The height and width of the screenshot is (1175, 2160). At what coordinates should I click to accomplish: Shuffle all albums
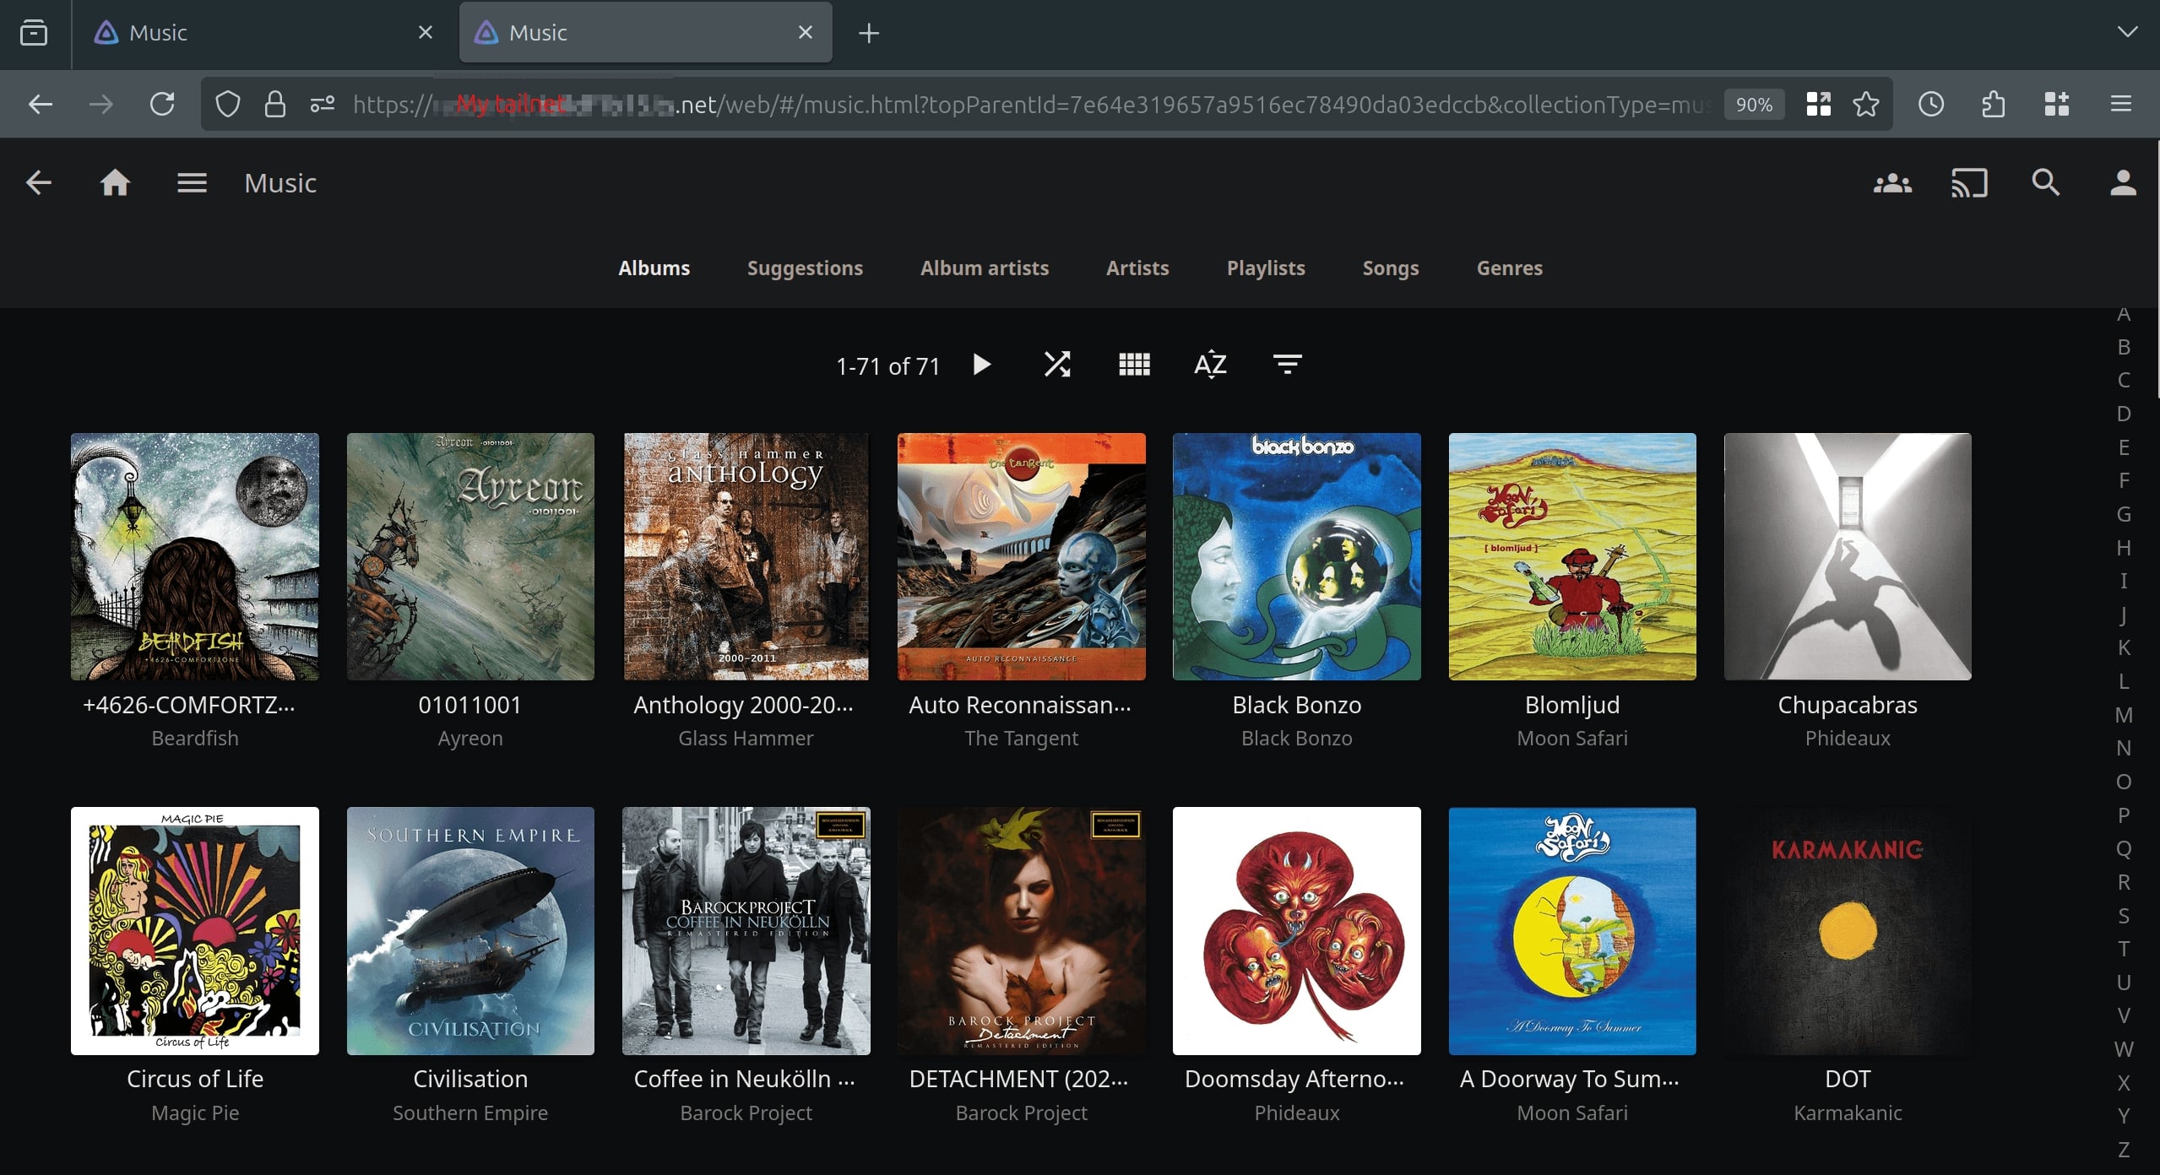coord(1057,365)
